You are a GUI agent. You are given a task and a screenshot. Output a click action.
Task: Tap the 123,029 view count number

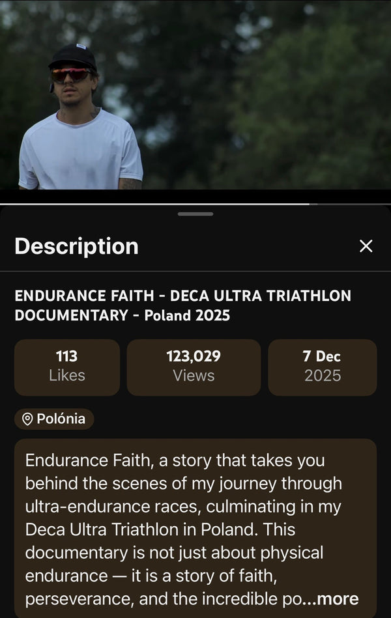pyautogui.click(x=194, y=356)
